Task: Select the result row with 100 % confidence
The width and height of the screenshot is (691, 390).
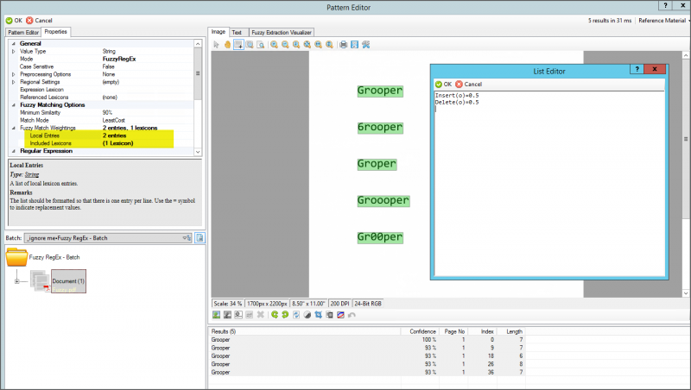Action: (368, 340)
